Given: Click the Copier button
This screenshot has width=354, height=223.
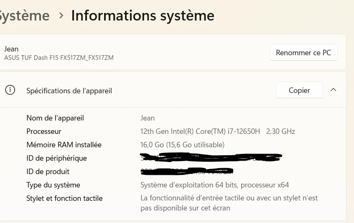Looking at the screenshot, I should (x=299, y=90).
